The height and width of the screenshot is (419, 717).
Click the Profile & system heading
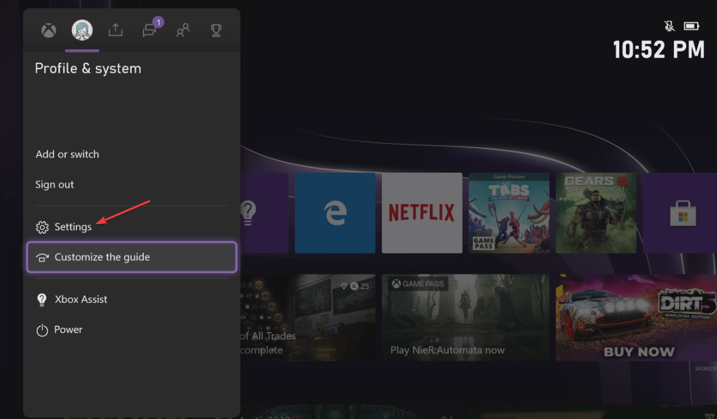pyautogui.click(x=89, y=68)
